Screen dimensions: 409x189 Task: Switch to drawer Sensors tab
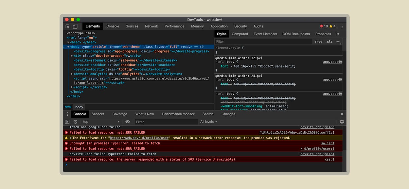98,114
